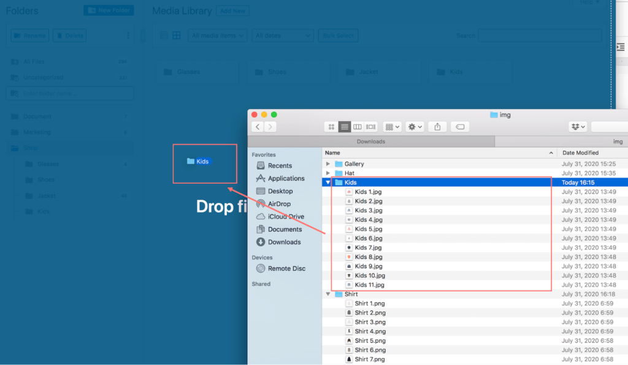
Task: Click the Finder edit tags icon
Action: pyautogui.click(x=460, y=127)
